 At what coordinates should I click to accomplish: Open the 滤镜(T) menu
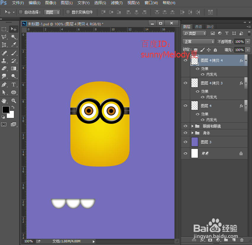117,3
